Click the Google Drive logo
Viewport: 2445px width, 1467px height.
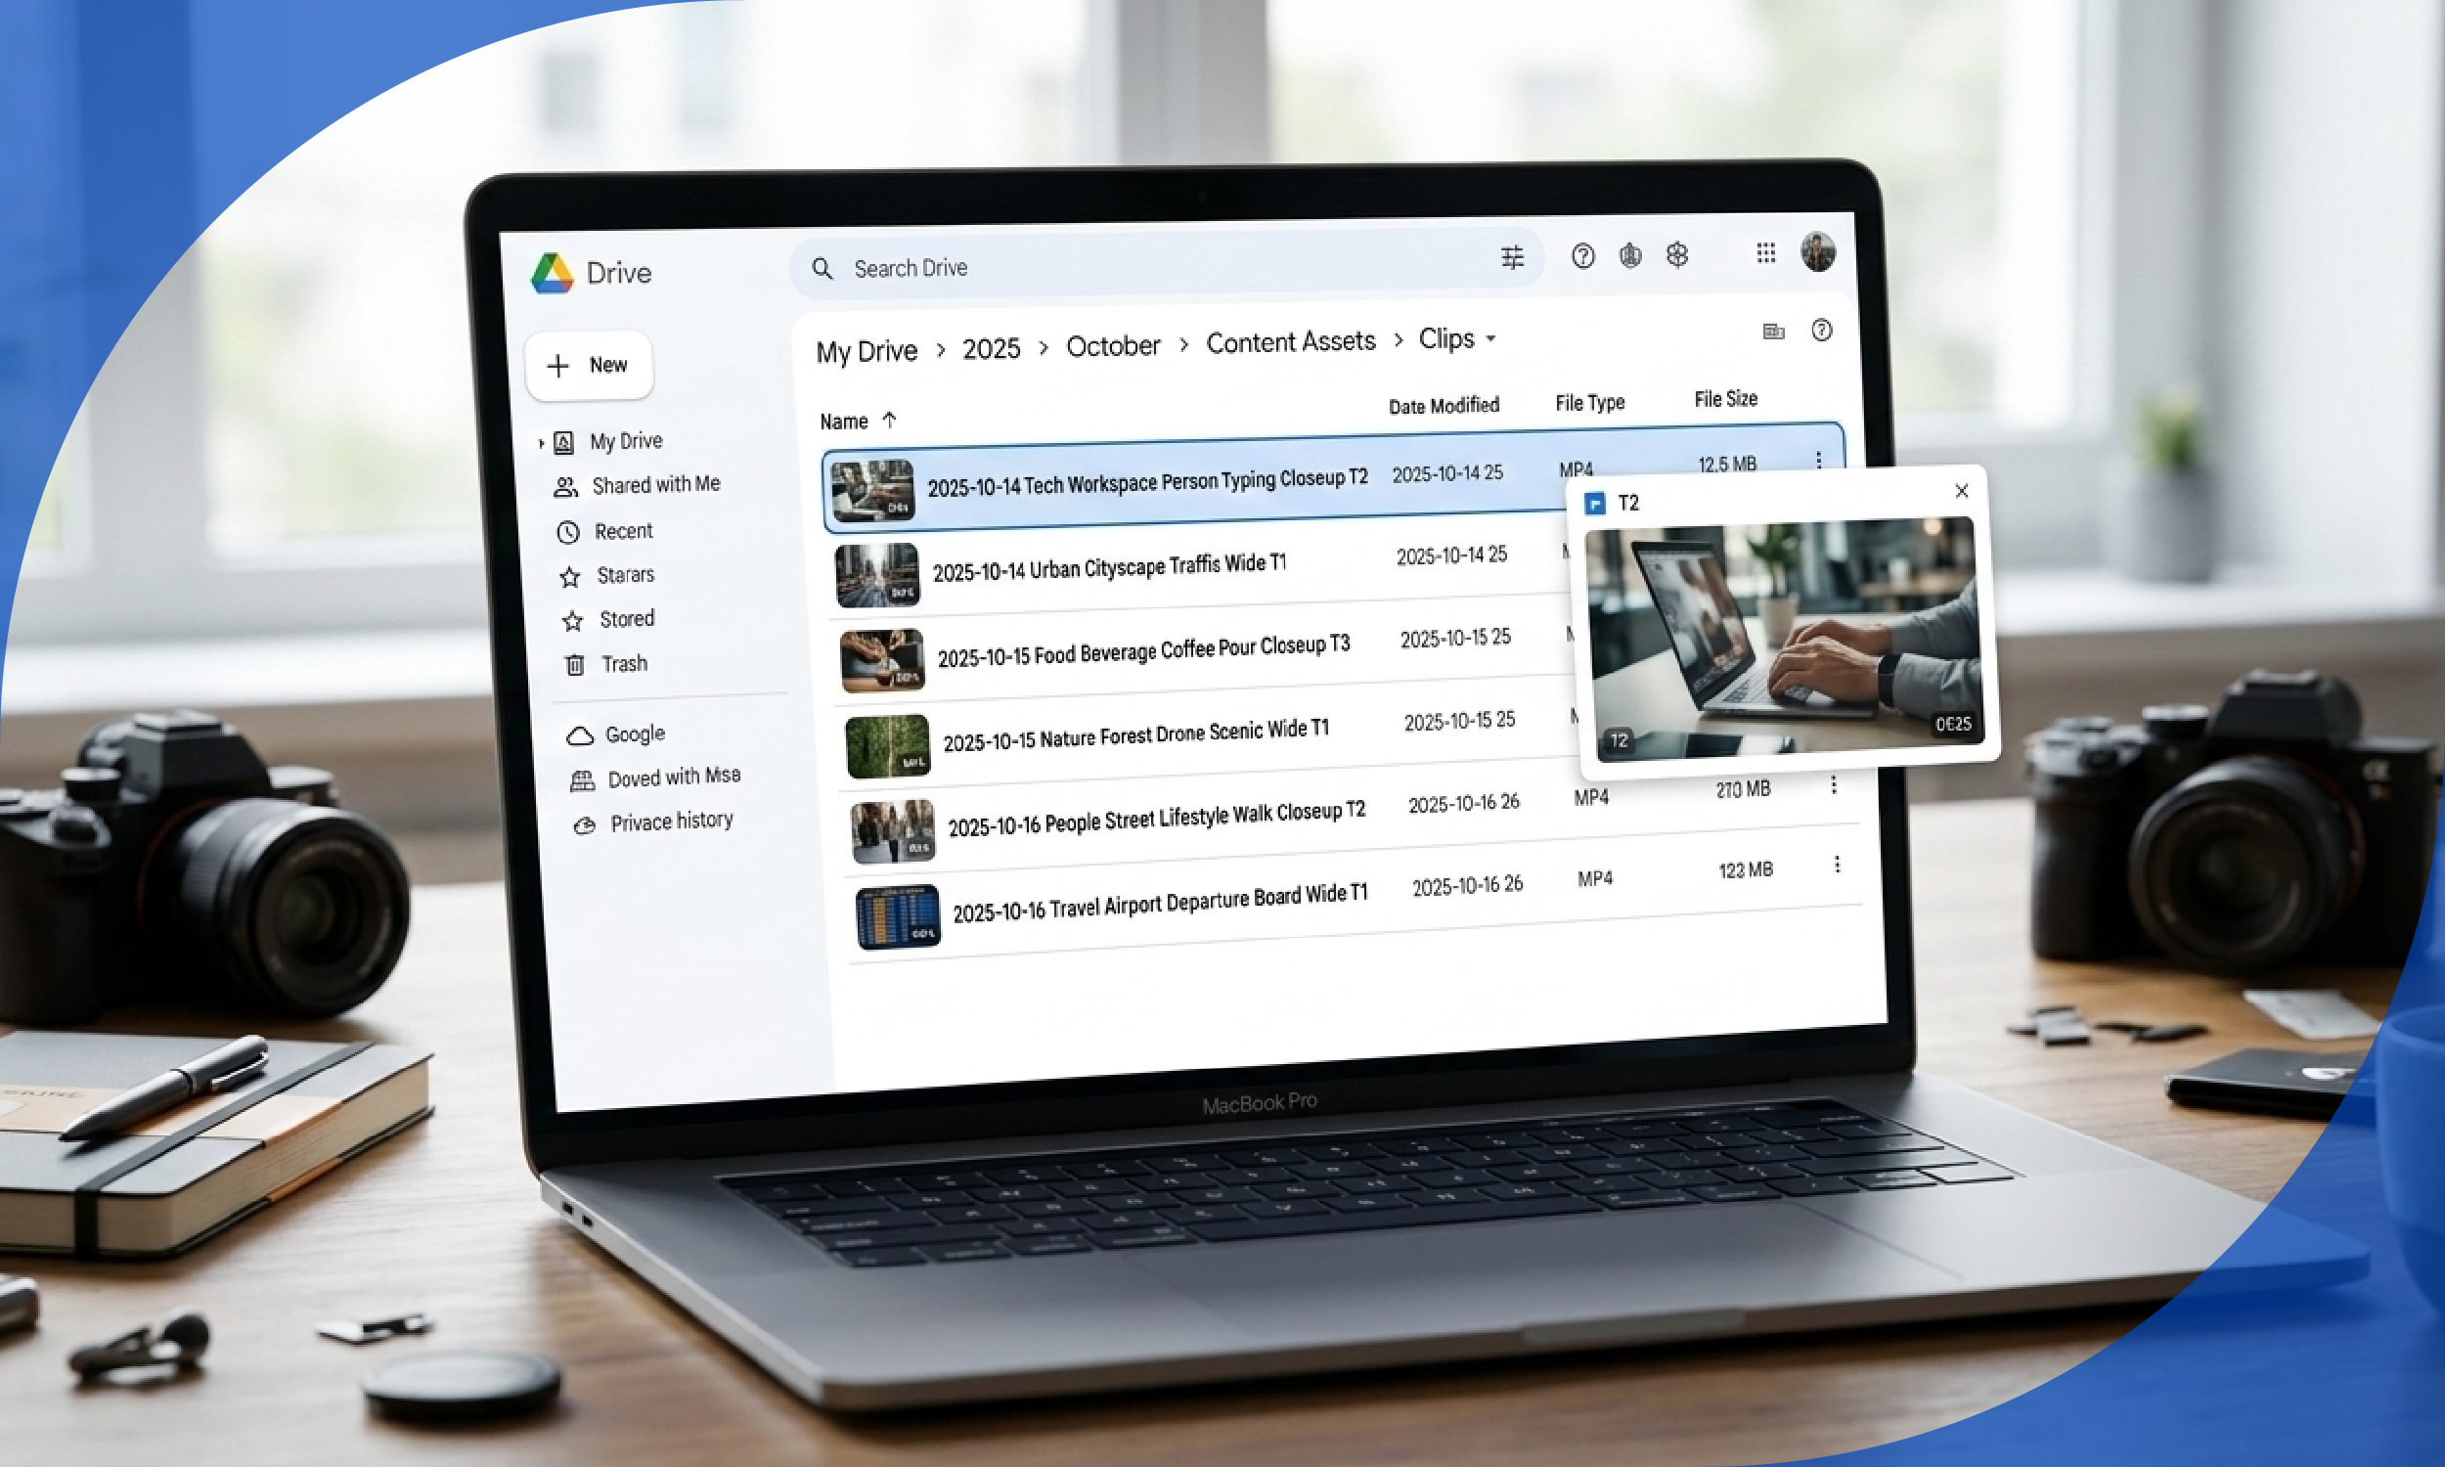click(553, 273)
